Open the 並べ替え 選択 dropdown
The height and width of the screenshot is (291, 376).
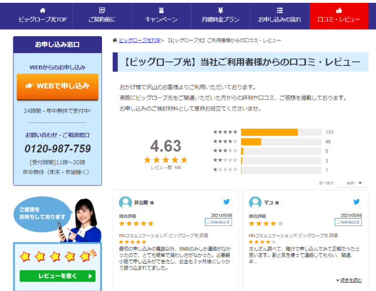pyautogui.click(x=352, y=183)
